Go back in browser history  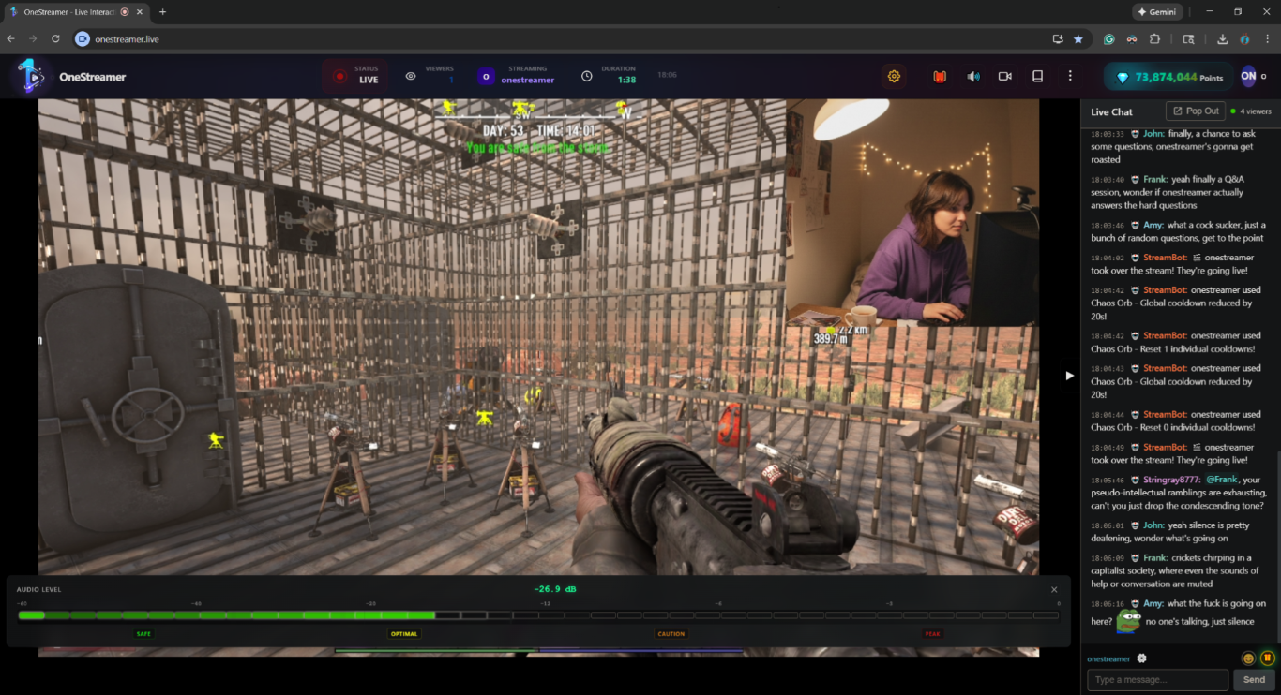click(x=11, y=39)
